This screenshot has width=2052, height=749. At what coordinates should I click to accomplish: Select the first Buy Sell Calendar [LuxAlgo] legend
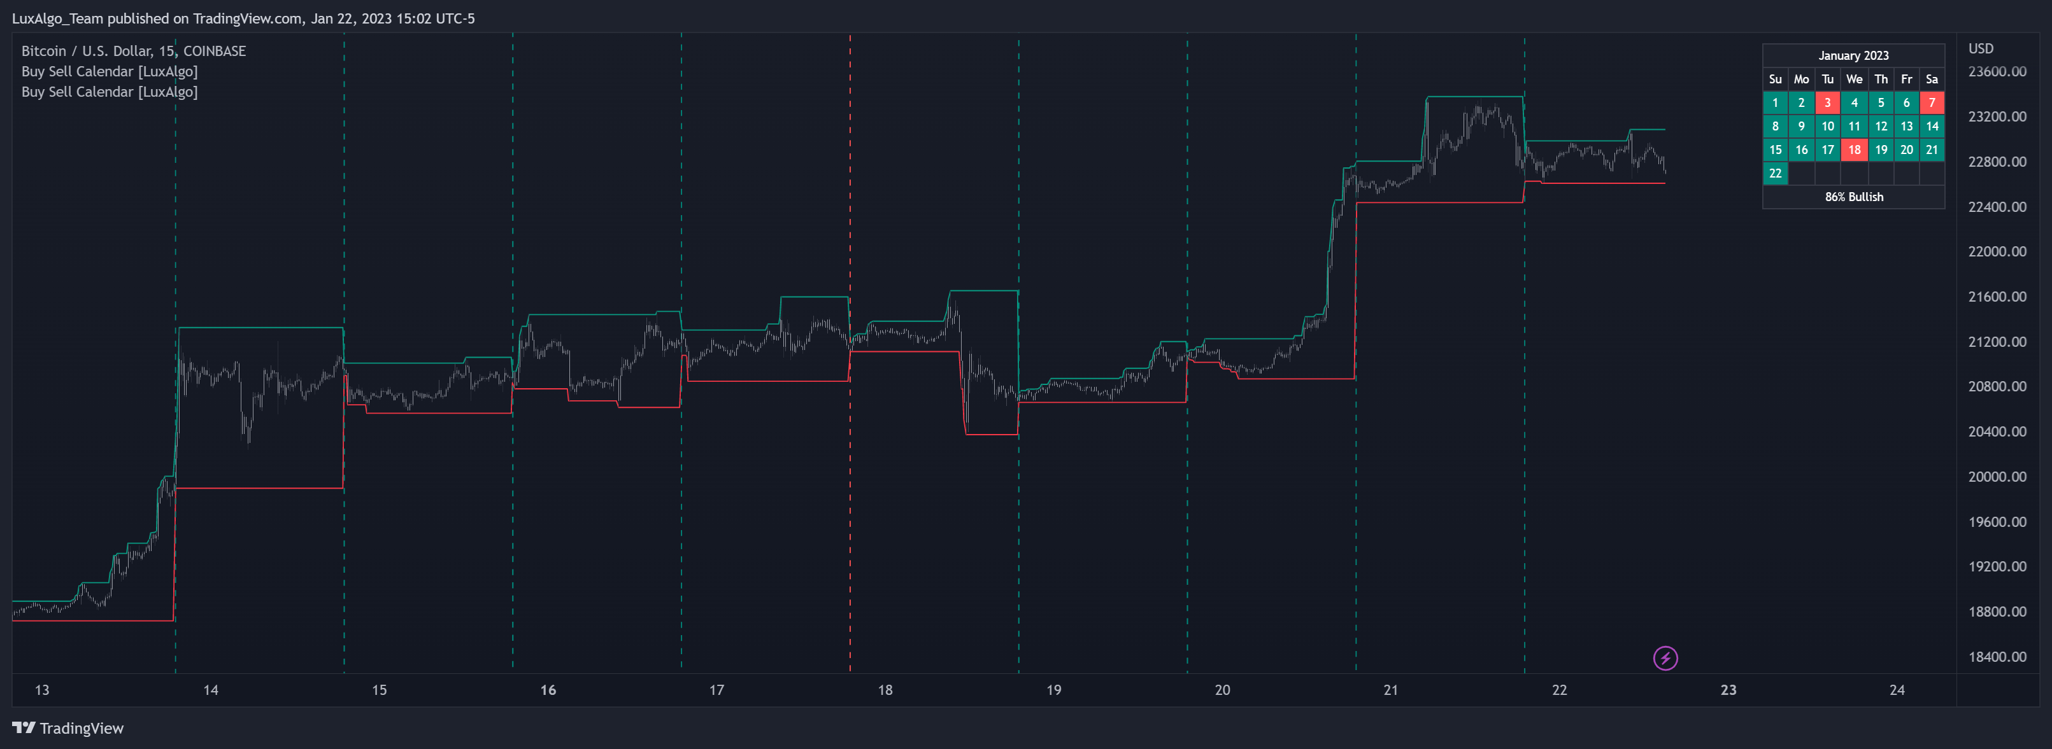tap(110, 72)
